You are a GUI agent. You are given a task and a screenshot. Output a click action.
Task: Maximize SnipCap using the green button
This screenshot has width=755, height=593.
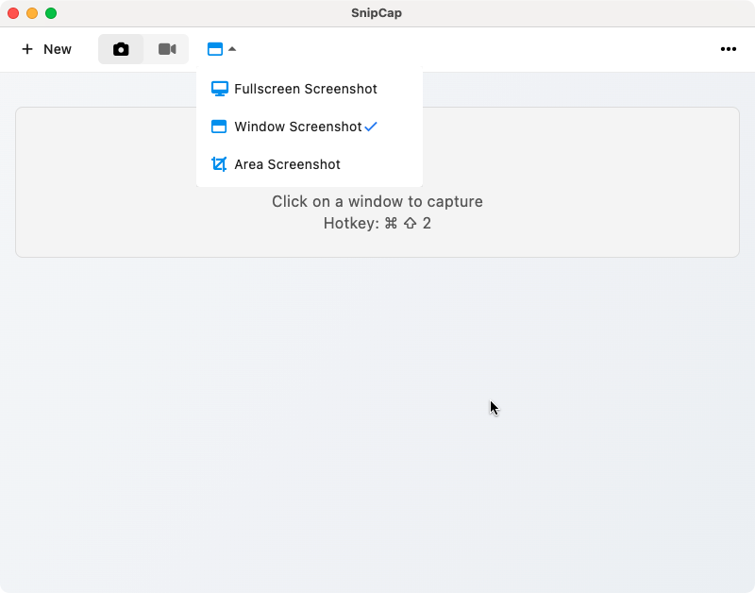51,13
